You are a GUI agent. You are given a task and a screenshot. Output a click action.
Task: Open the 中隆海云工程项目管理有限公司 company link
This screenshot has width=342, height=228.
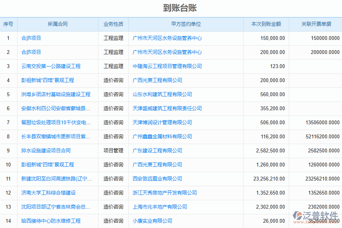coord(167,66)
